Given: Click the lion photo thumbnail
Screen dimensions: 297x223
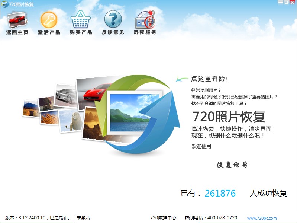Looking at the screenshot, I should [71, 121].
